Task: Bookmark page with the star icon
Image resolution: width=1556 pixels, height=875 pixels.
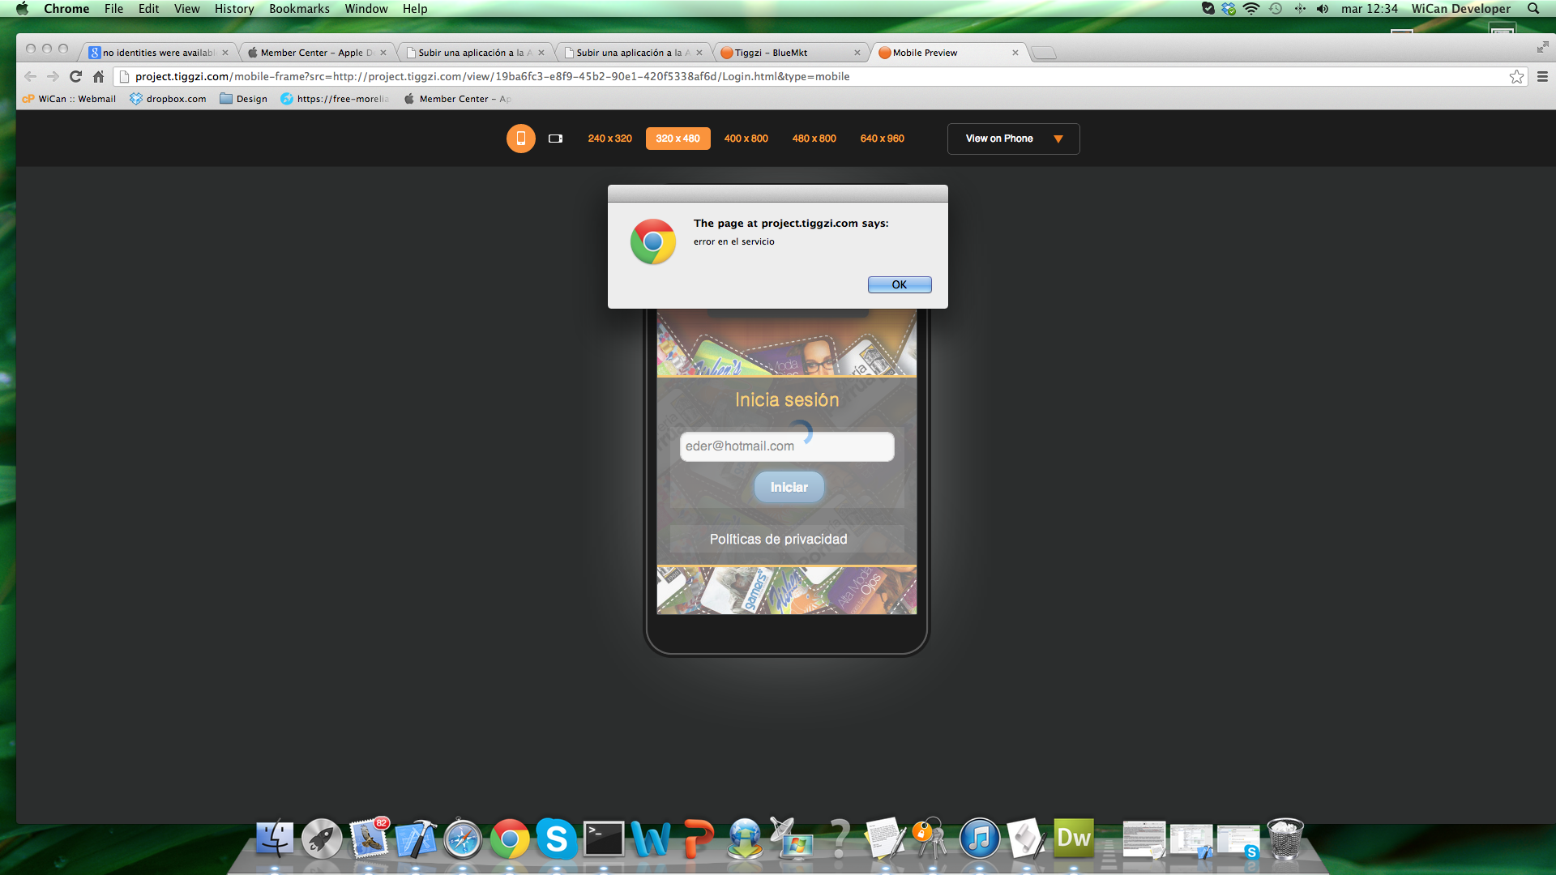Action: [1516, 76]
